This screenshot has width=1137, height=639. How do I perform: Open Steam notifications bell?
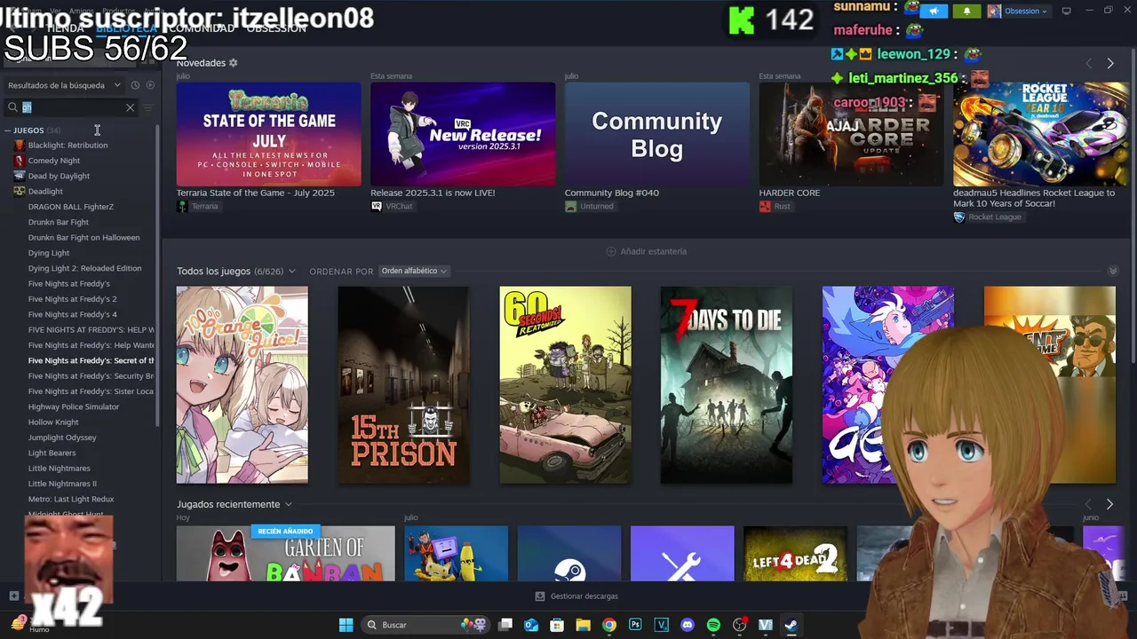966,11
